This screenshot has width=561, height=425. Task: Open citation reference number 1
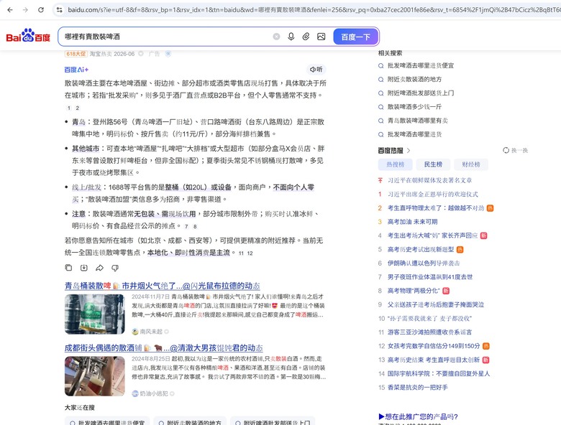(69, 108)
